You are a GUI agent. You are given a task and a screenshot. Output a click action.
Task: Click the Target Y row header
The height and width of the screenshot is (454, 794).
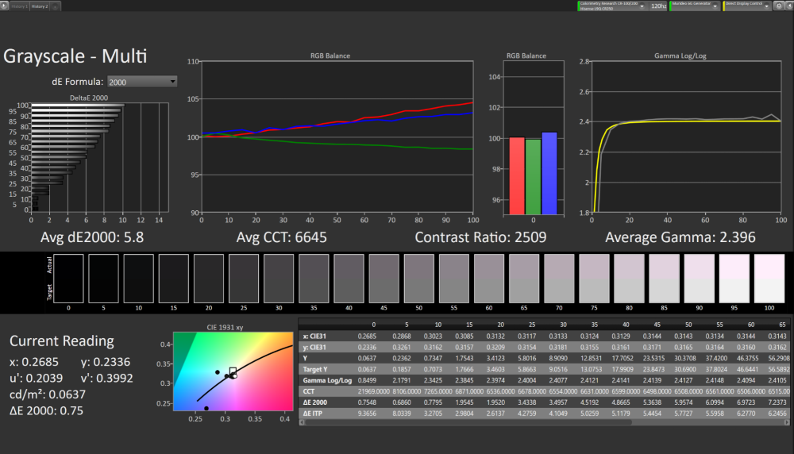(x=315, y=369)
